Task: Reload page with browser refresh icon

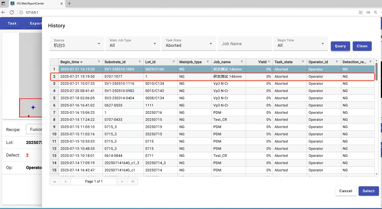Action: coord(12,12)
